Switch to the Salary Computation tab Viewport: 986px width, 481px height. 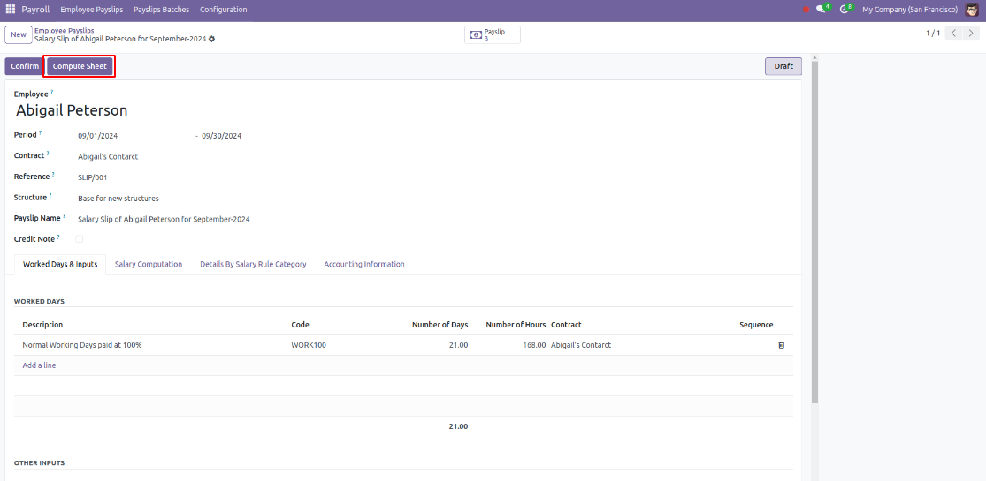point(149,264)
